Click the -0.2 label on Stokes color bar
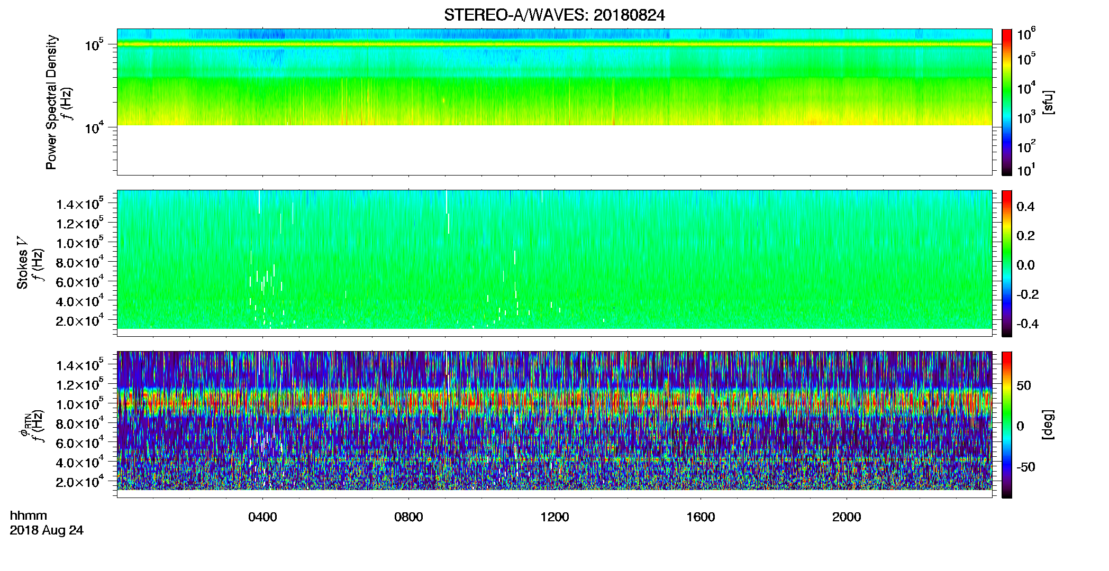 pyautogui.click(x=1028, y=294)
